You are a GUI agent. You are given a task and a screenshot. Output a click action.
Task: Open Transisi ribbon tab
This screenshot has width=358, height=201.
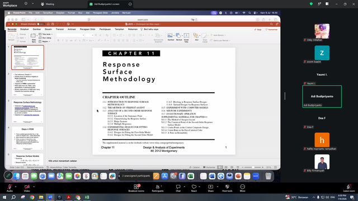pyautogui.click(x=60, y=29)
